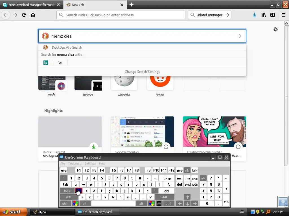
Task: Open the reddit top site tile
Action: point(160,86)
